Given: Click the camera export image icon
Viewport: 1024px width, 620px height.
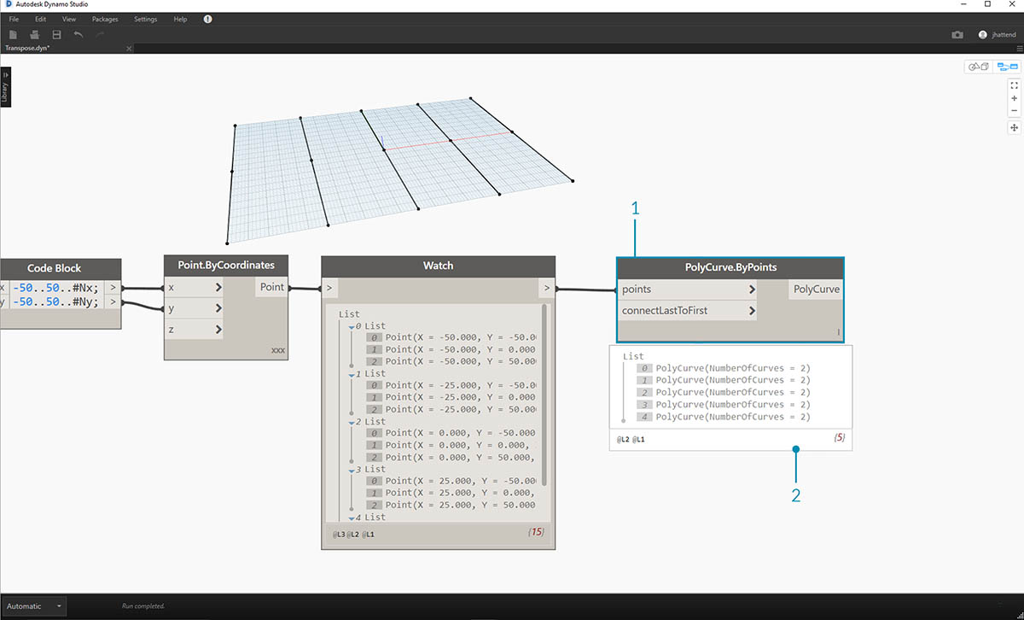Looking at the screenshot, I should pyautogui.click(x=957, y=35).
